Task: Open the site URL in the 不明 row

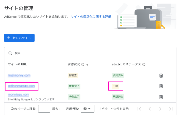Action: 22,86
